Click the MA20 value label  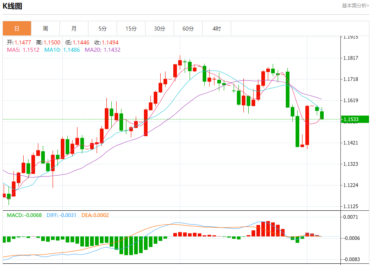[103, 50]
